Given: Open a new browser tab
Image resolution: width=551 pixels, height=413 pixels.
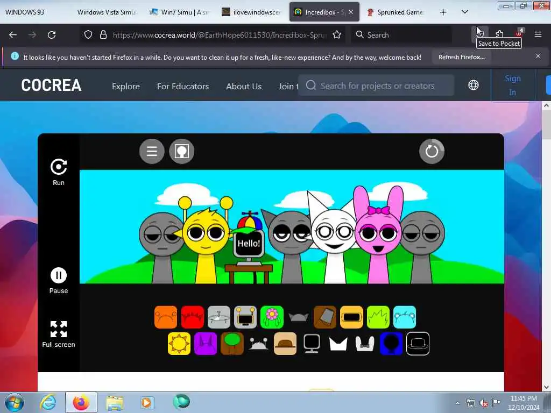Looking at the screenshot, I should coord(443,12).
